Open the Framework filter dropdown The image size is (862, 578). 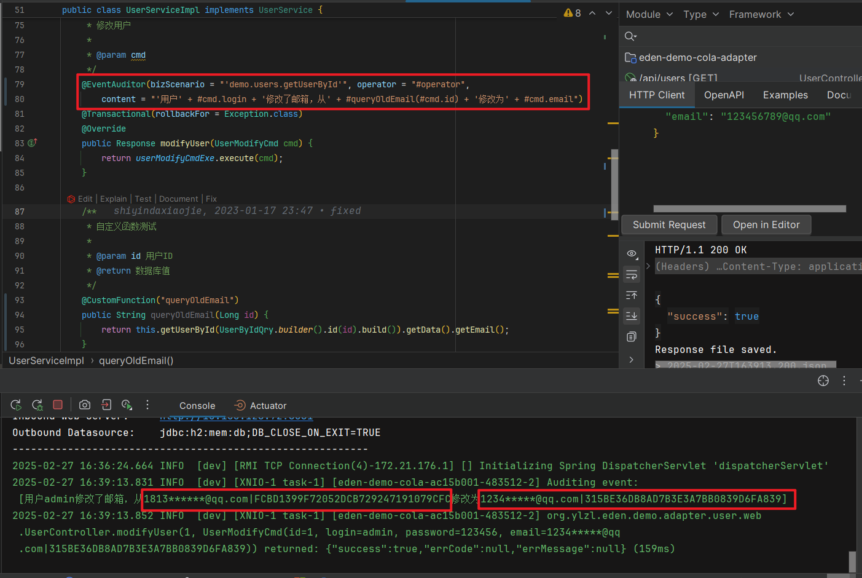[762, 14]
